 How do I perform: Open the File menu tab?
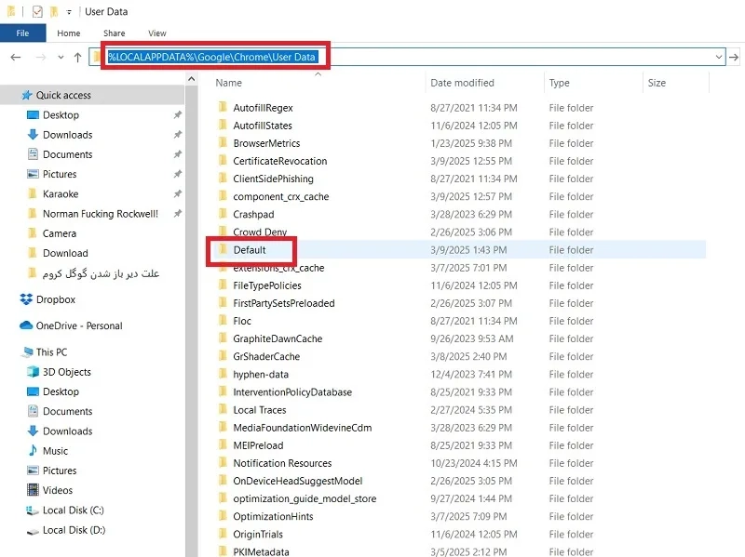pos(22,33)
